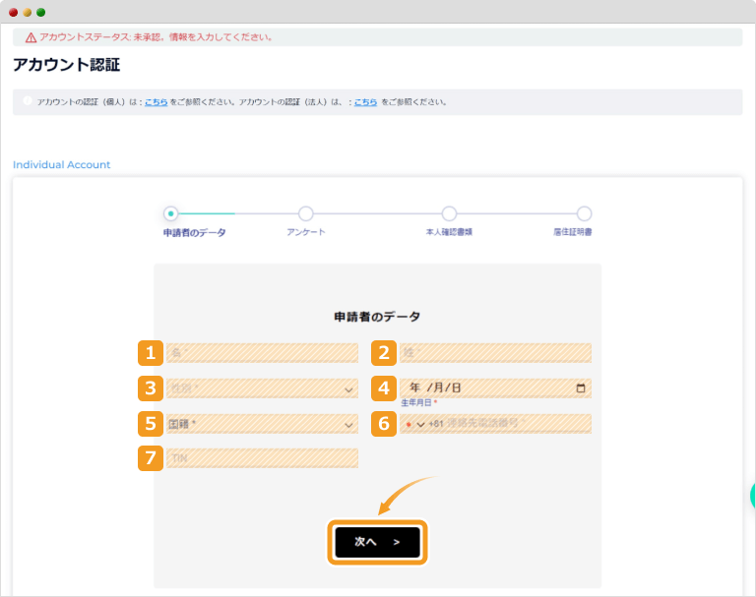Click the account status alert banner text

tap(156, 37)
